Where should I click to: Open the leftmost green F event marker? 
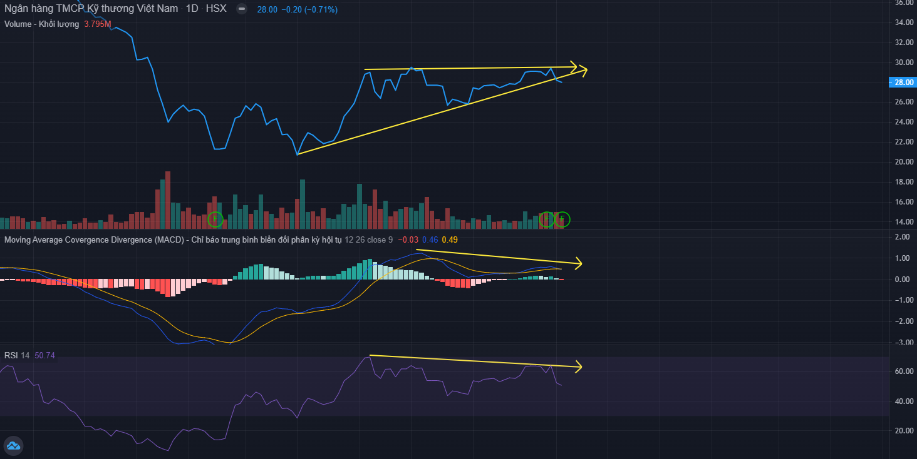click(x=215, y=219)
